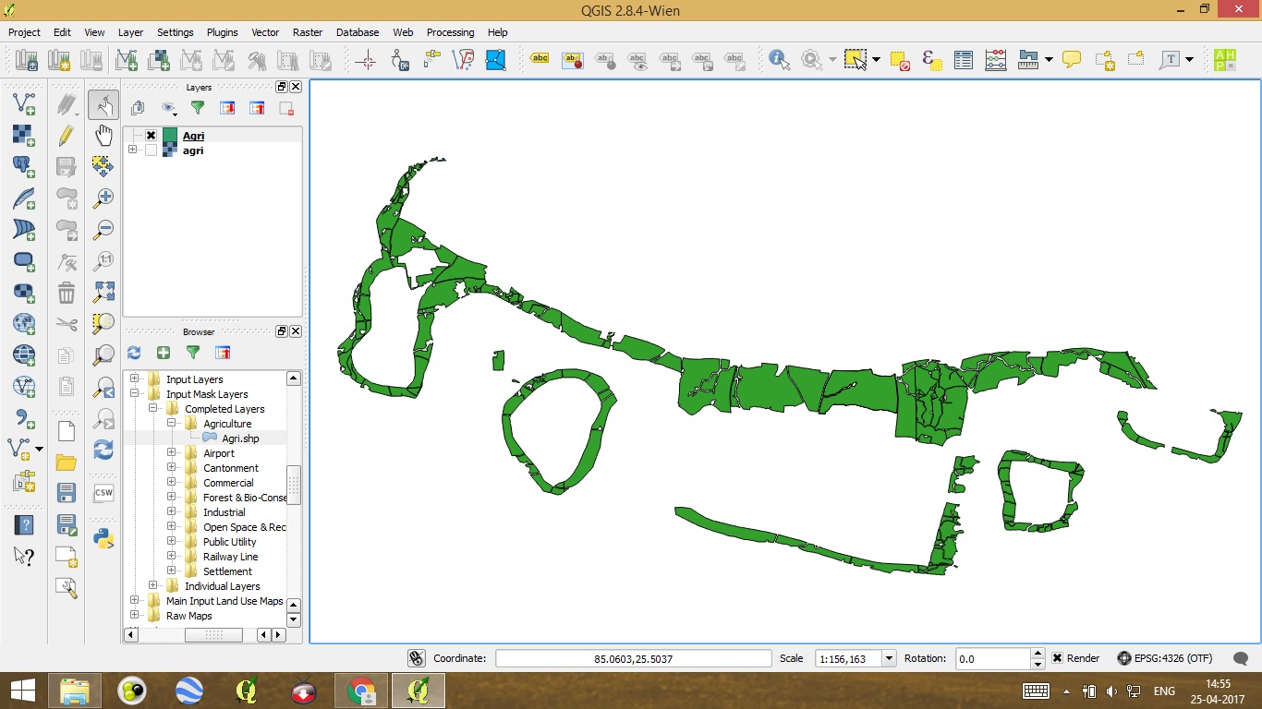
Task: Click the What's This help cursor icon
Action: pyautogui.click(x=24, y=556)
